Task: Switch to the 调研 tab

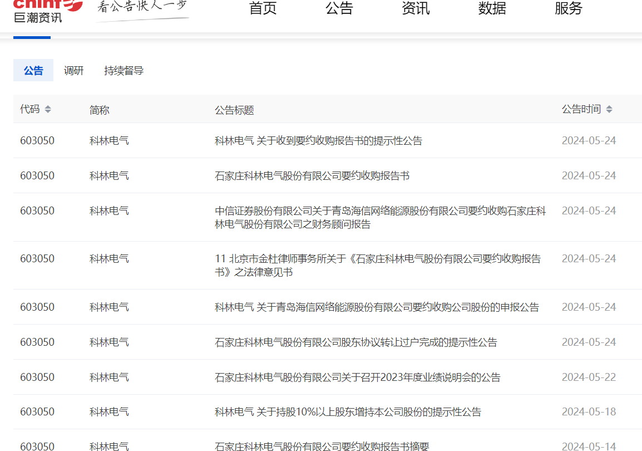Action: (73, 71)
